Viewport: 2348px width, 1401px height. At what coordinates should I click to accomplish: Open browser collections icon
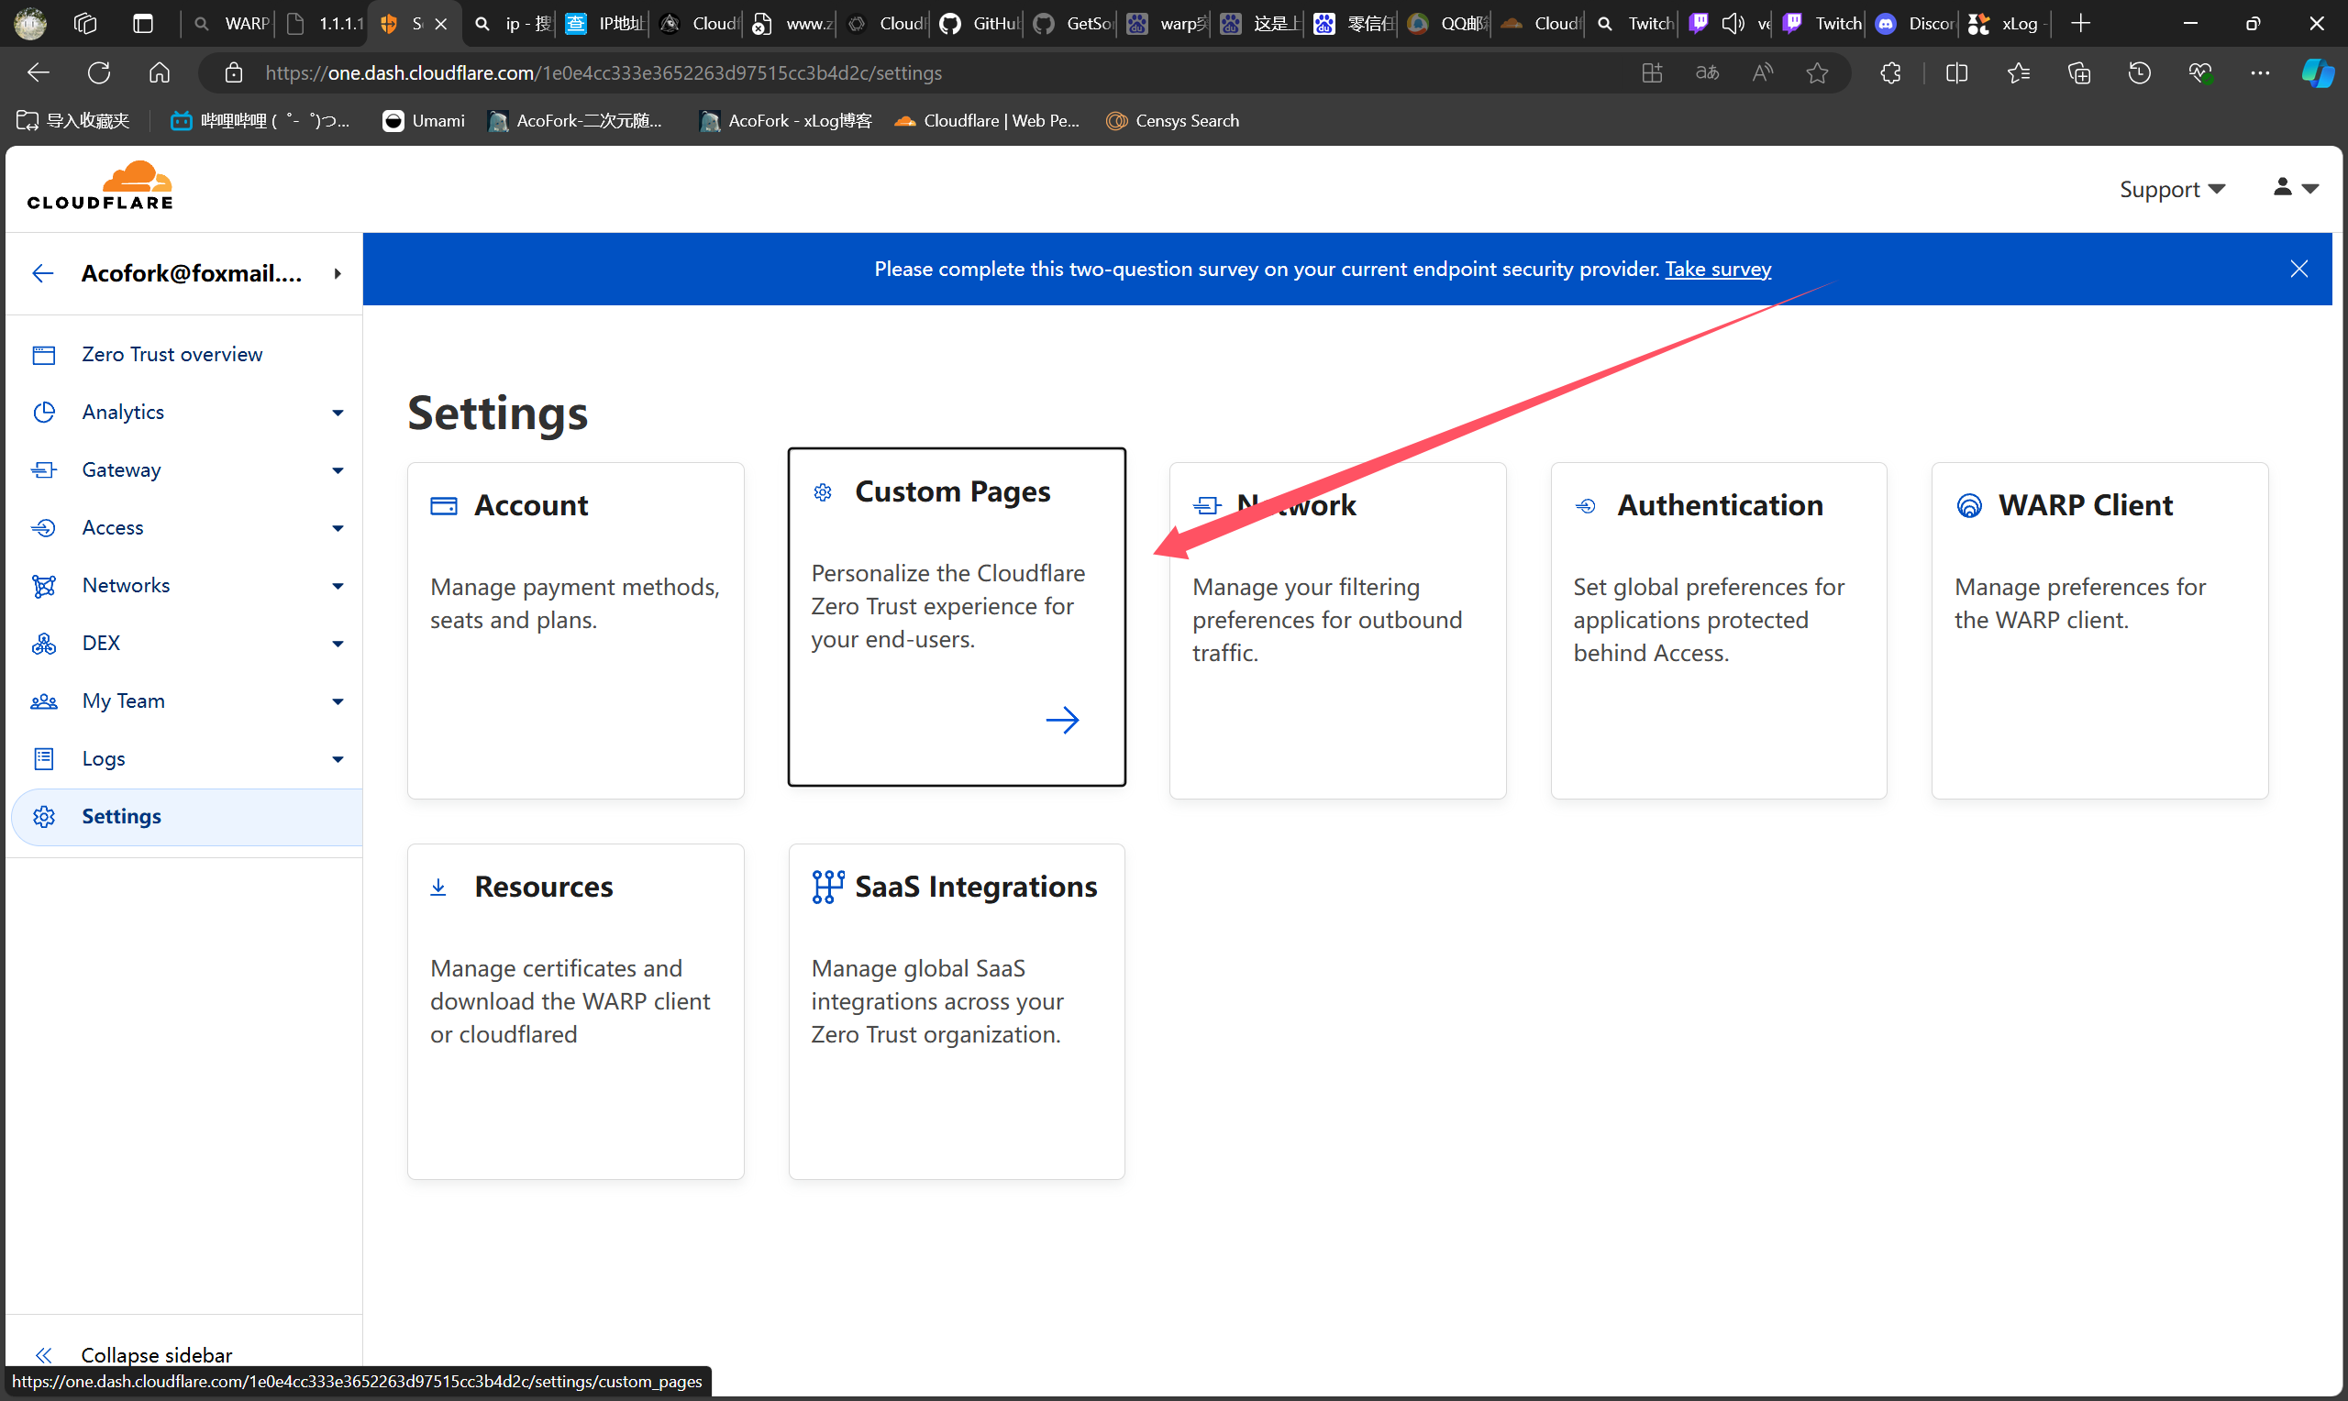[x=2079, y=72]
